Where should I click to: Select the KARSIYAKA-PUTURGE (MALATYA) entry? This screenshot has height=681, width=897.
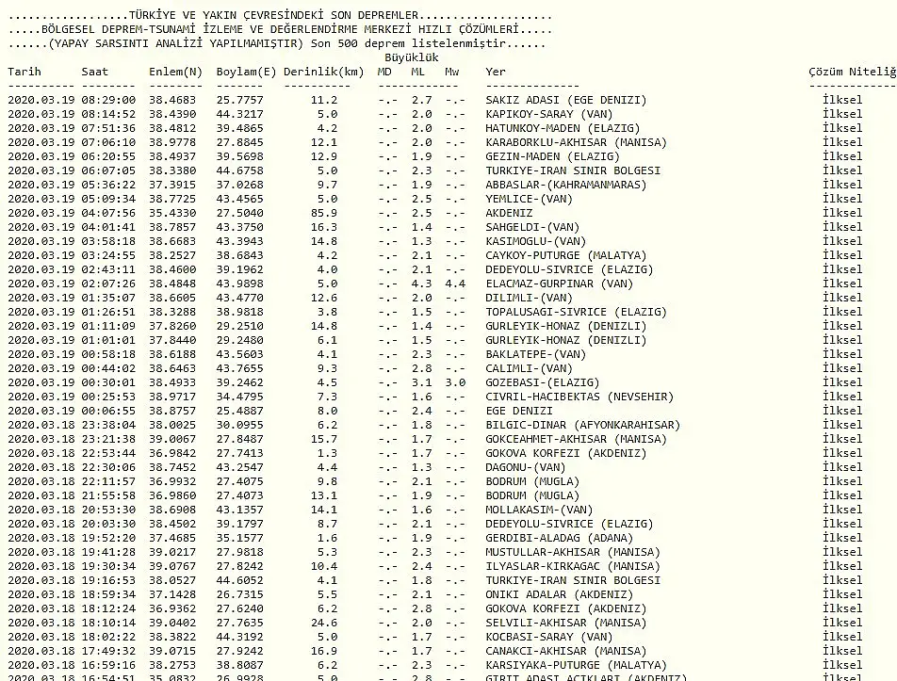tap(576, 665)
